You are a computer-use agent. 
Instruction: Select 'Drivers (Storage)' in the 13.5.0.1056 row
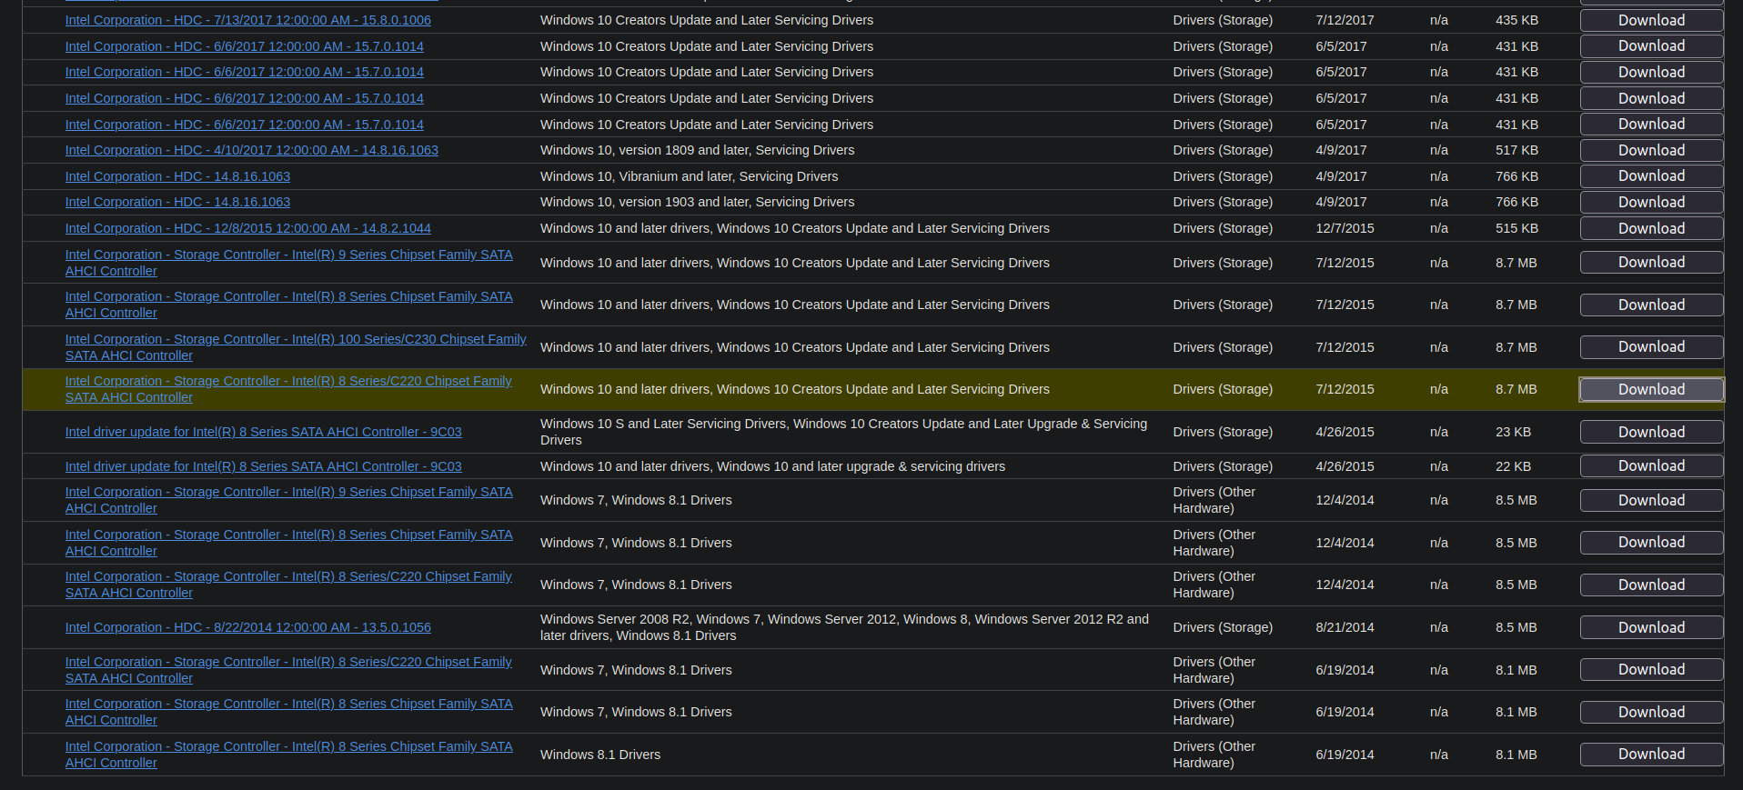1223,627
